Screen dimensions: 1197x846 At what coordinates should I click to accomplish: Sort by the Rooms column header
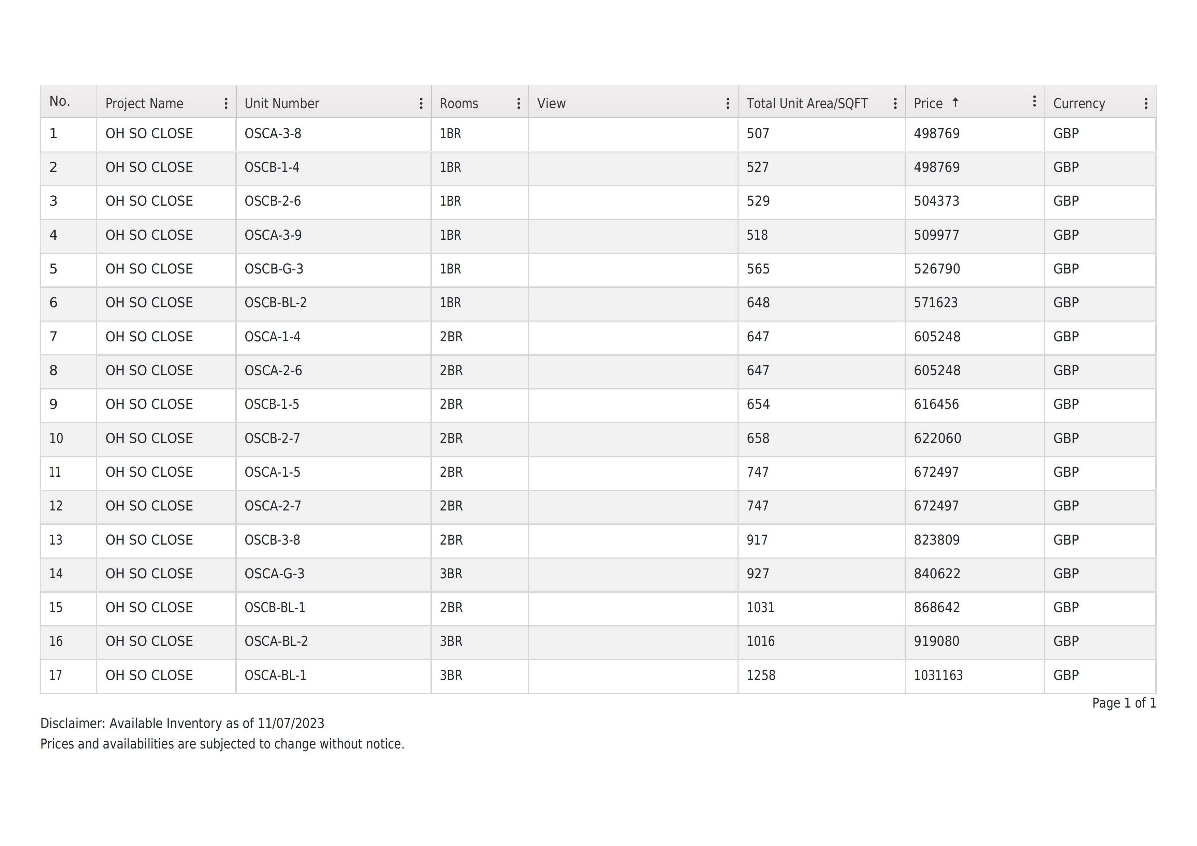tap(459, 103)
